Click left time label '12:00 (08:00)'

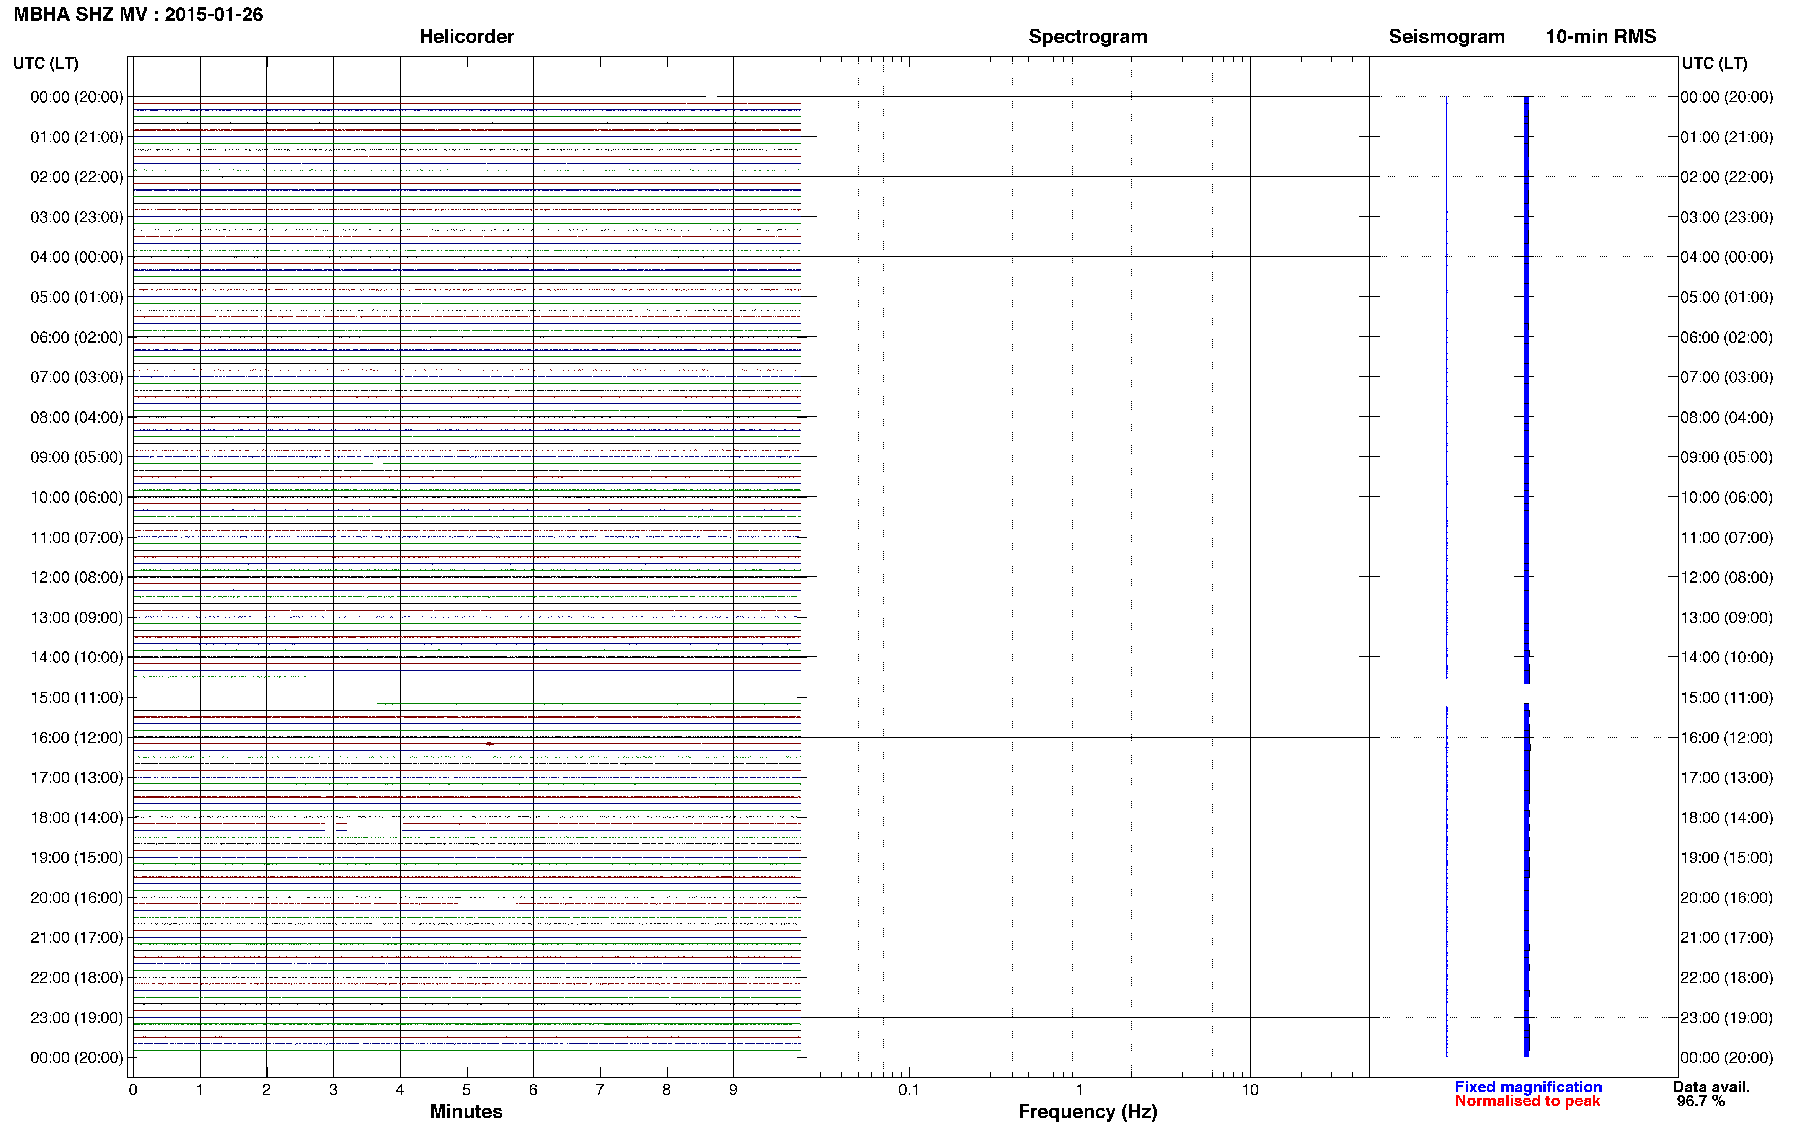77,578
